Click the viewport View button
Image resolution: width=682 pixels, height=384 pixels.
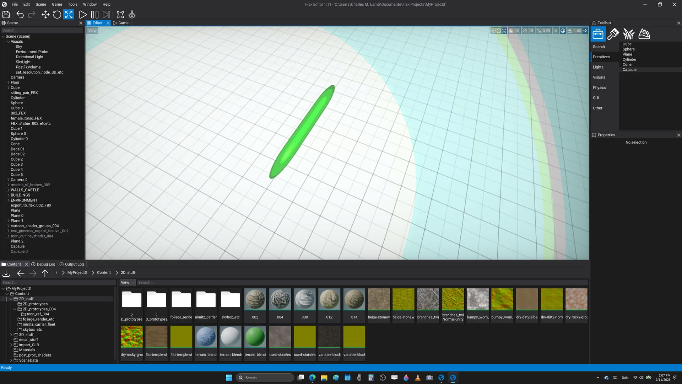[x=92, y=31]
